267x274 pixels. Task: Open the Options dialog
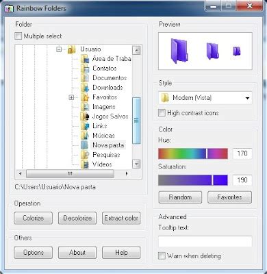pos(34,253)
